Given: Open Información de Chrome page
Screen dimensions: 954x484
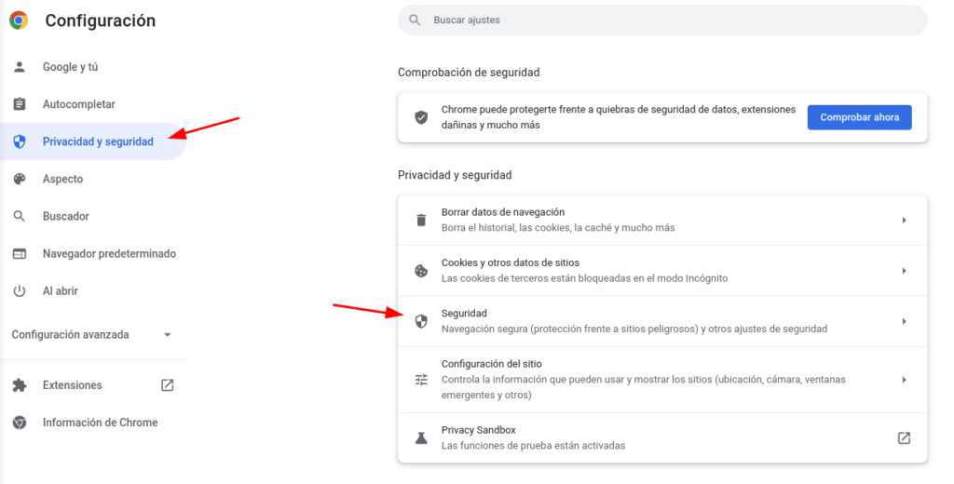Looking at the screenshot, I should coord(100,423).
